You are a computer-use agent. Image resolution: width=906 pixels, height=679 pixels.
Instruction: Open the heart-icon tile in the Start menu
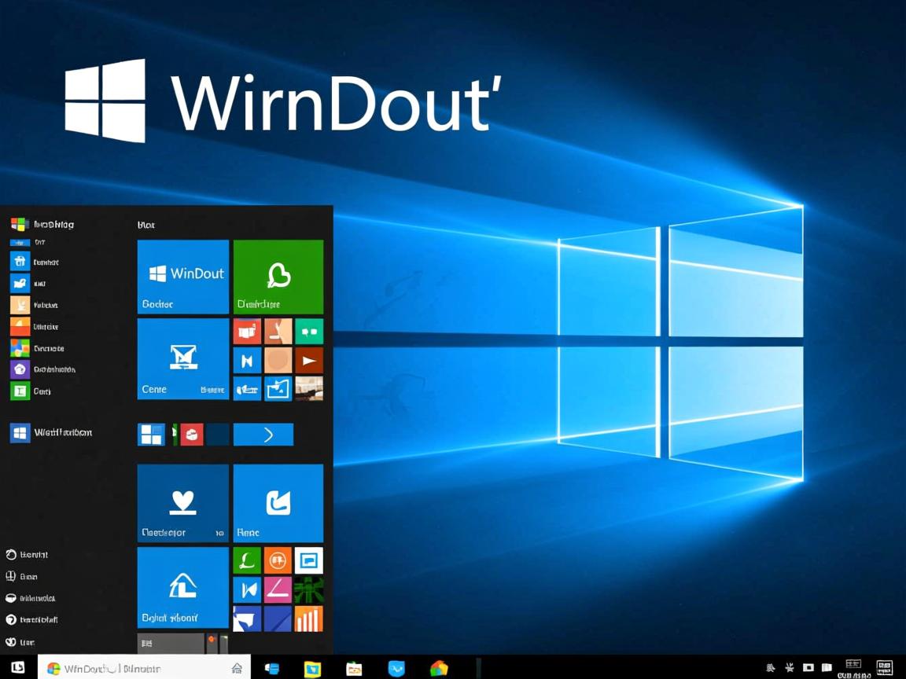click(x=182, y=503)
